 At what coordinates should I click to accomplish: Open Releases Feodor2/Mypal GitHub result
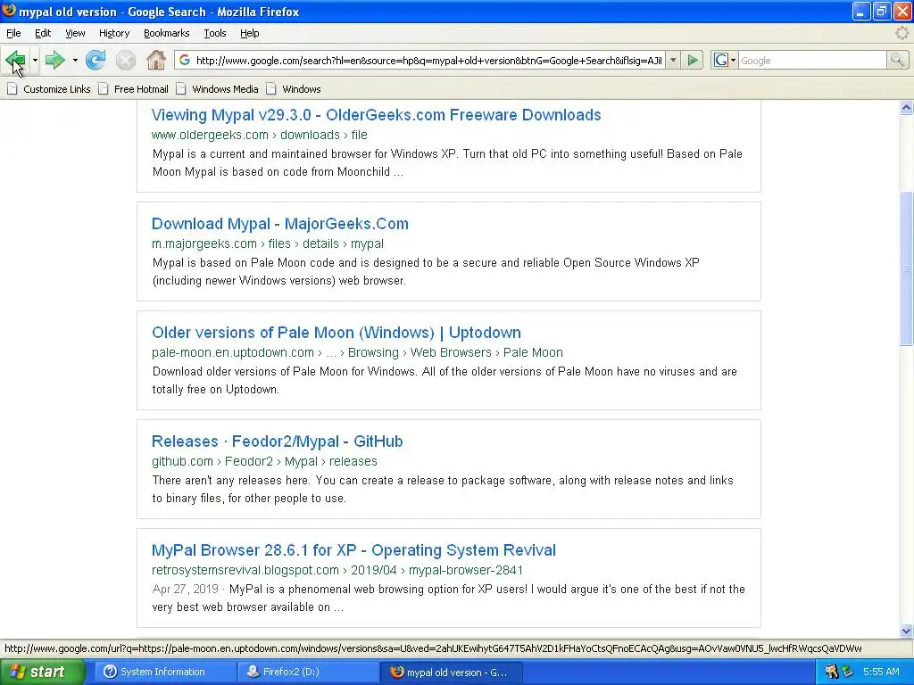pyautogui.click(x=277, y=442)
